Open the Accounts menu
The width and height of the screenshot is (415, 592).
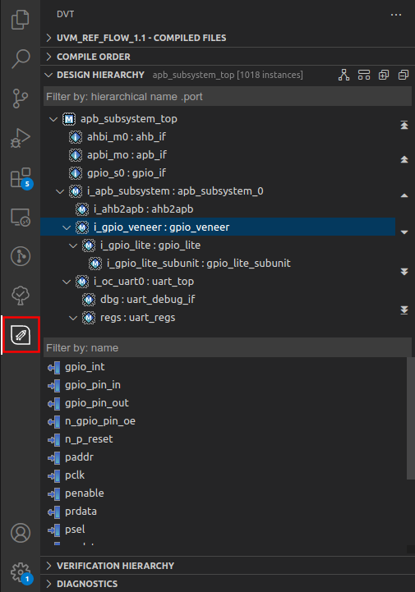(20, 533)
